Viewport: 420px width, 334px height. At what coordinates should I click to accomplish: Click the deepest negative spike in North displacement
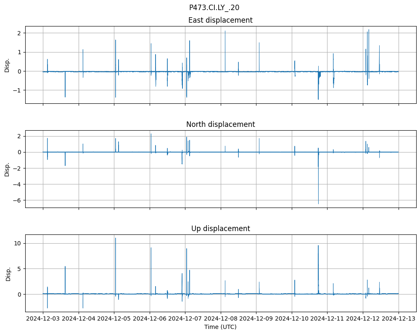(318, 203)
